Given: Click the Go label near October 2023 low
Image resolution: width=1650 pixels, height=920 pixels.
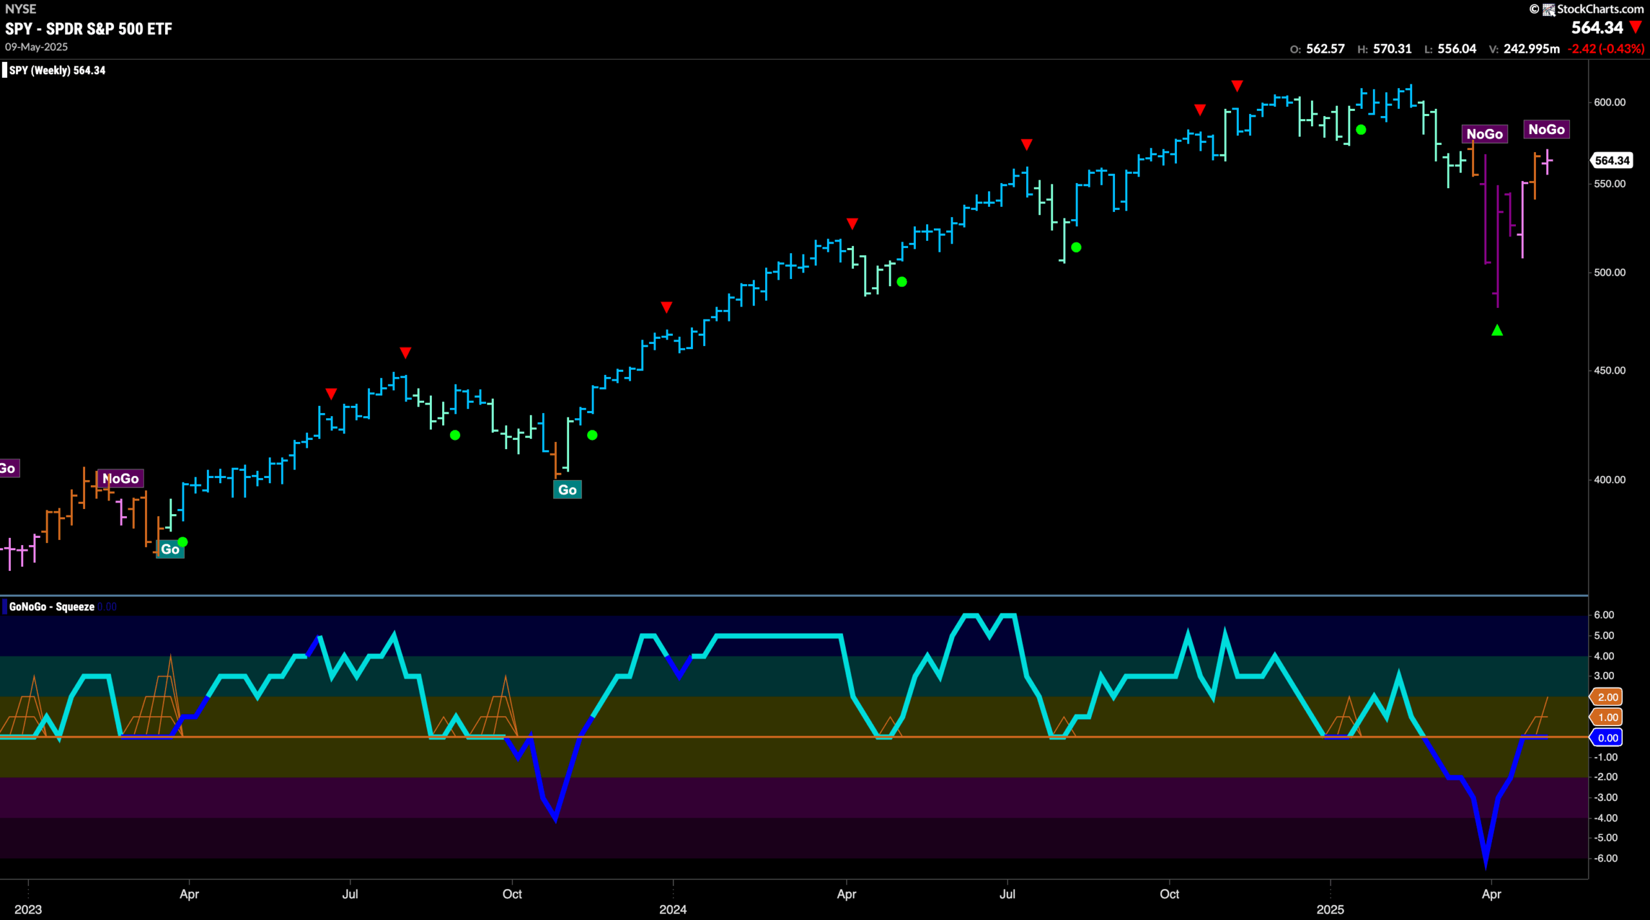Looking at the screenshot, I should click(567, 490).
